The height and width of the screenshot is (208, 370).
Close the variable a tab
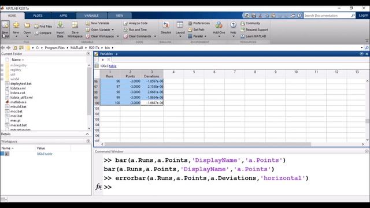pyautogui.click(x=109, y=60)
